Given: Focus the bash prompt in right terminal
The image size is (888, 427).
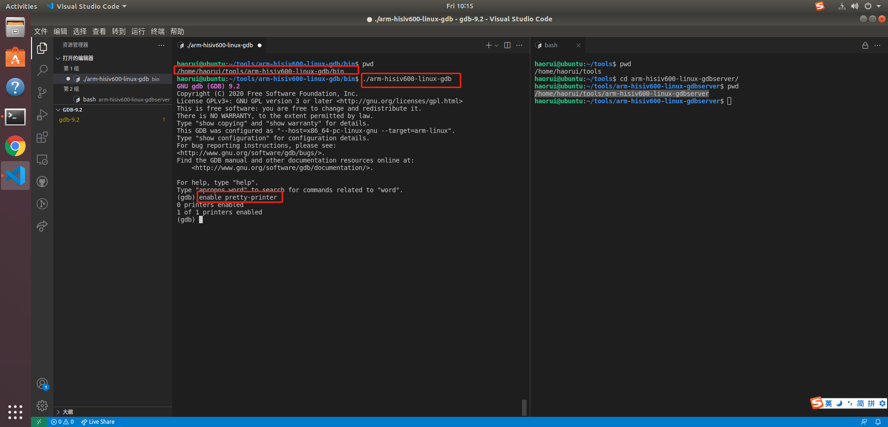Looking at the screenshot, I should point(729,101).
